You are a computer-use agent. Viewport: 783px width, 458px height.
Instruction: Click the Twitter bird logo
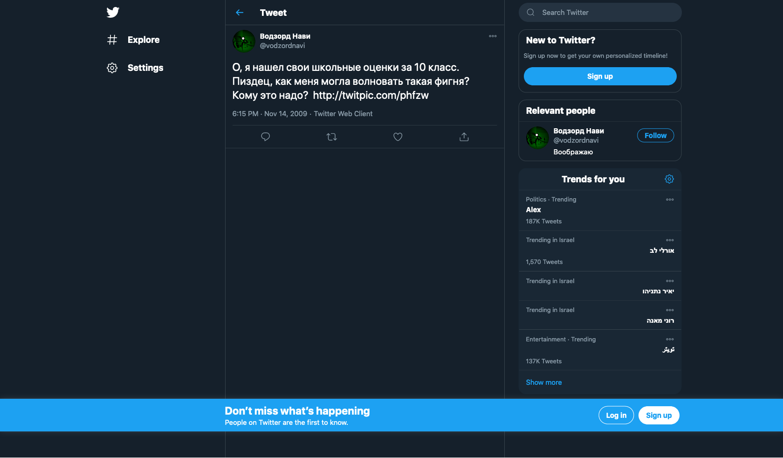point(113,13)
